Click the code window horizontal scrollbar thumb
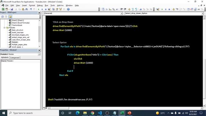Viewport: 206px width, 116px height. point(59,108)
